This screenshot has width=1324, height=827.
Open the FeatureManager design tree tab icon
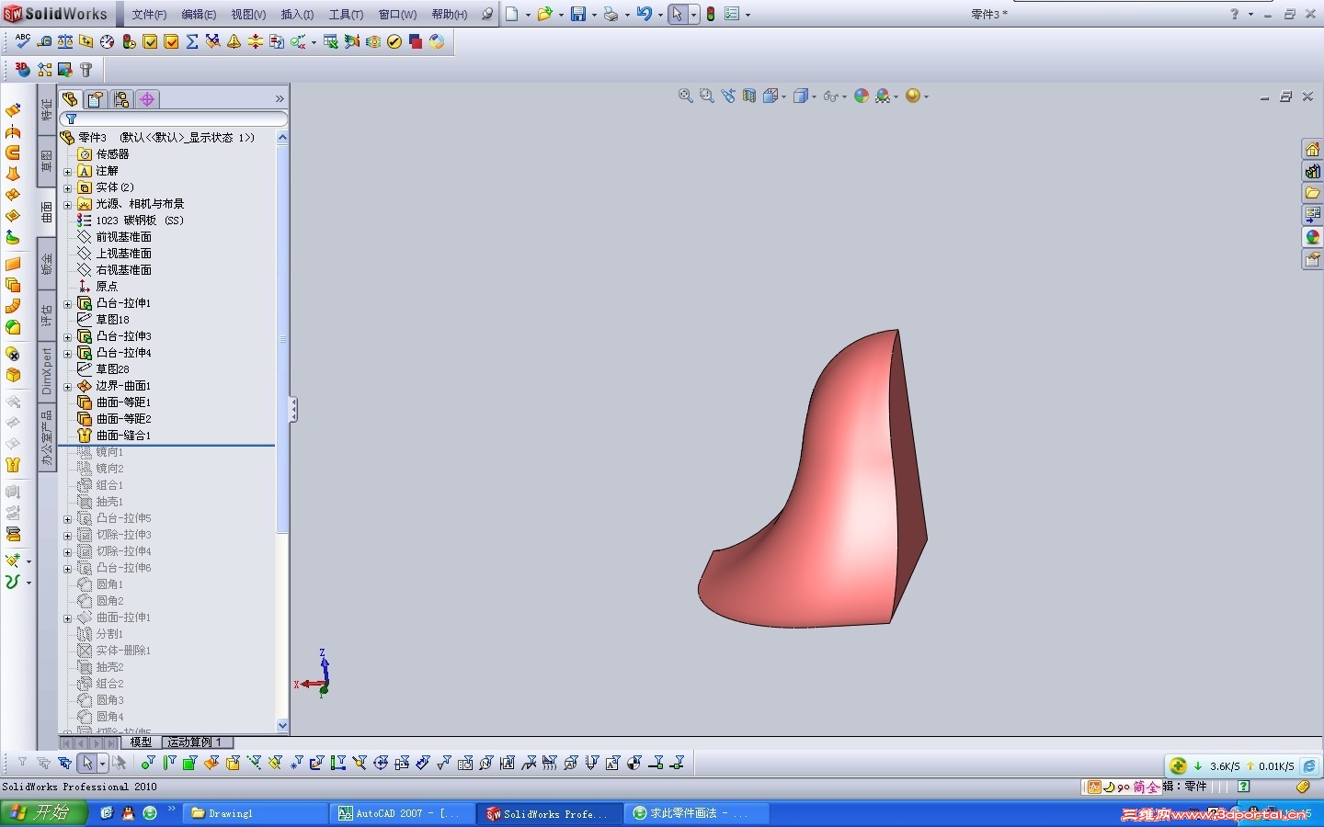pos(70,98)
